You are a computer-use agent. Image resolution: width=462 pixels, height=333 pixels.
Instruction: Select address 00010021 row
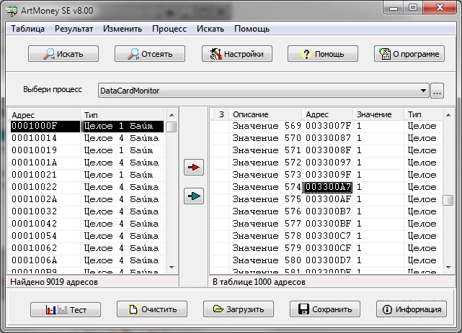pyautogui.click(x=87, y=175)
